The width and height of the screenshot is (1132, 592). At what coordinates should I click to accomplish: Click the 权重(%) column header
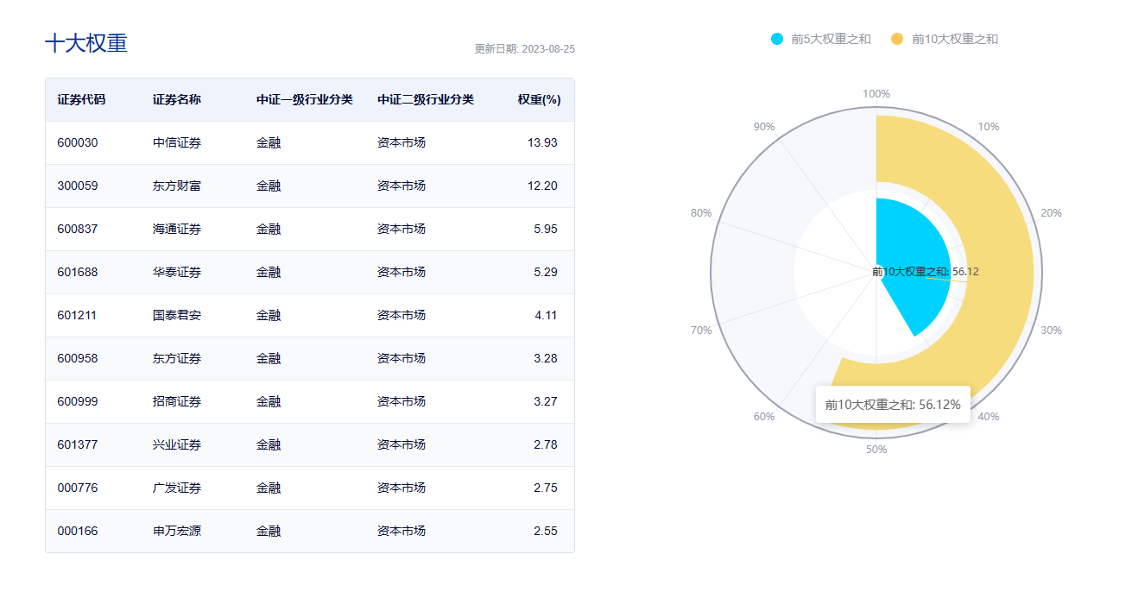539,99
